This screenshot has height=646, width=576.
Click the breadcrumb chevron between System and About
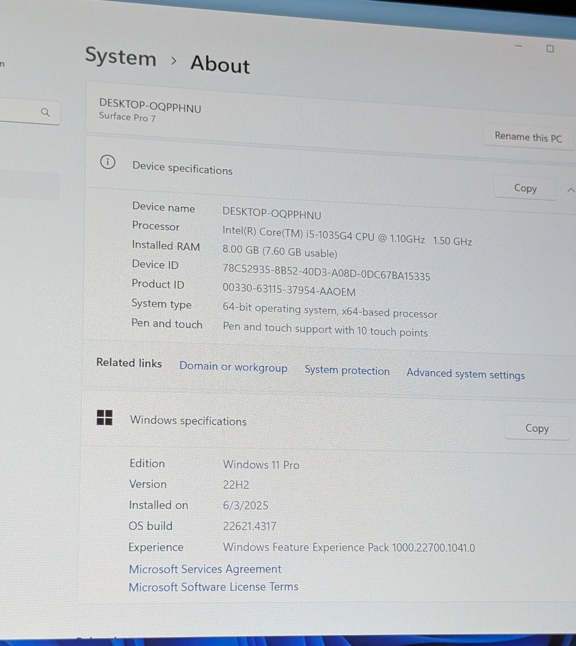pyautogui.click(x=174, y=61)
